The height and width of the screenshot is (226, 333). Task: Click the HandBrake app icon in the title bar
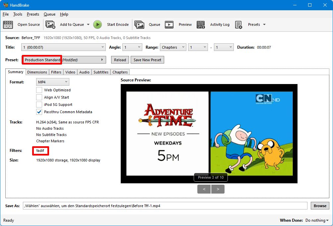(x=5, y=5)
